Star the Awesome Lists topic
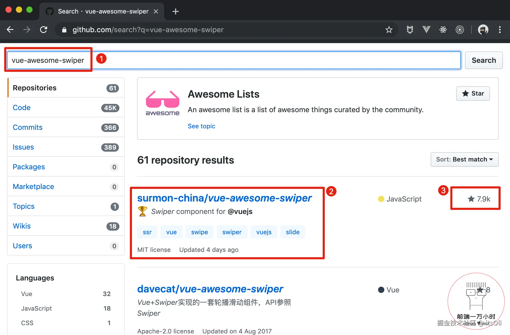 click(473, 93)
